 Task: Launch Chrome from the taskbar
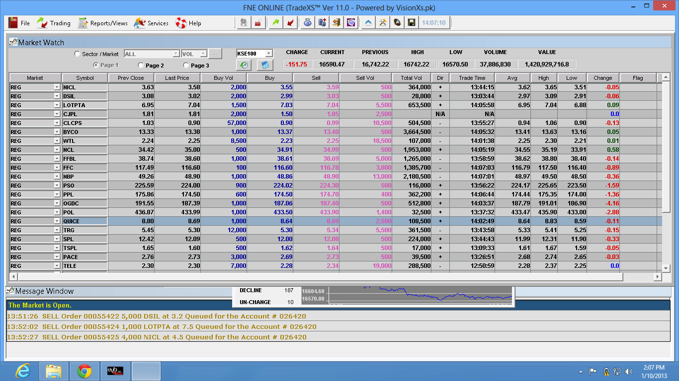point(85,371)
